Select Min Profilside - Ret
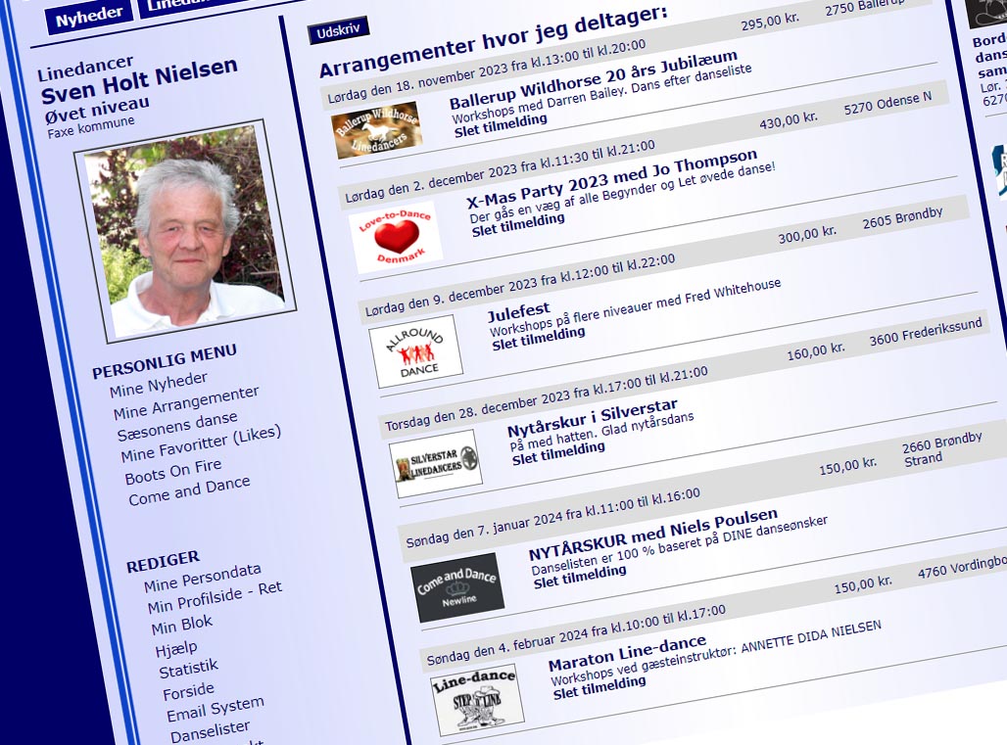The width and height of the screenshot is (1007, 745). (215, 597)
